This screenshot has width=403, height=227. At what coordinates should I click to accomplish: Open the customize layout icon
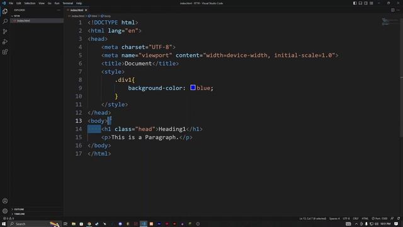(x=372, y=3)
